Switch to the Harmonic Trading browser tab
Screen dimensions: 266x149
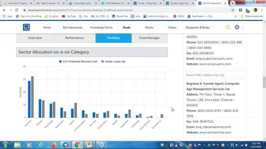17,3
